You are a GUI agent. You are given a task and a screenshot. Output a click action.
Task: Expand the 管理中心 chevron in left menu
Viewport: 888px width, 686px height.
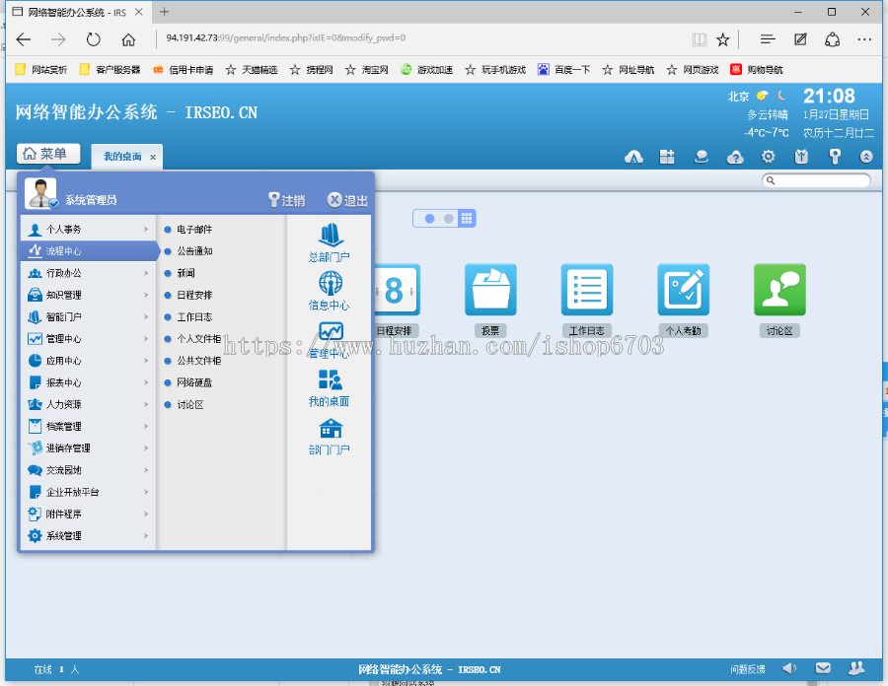point(146,339)
